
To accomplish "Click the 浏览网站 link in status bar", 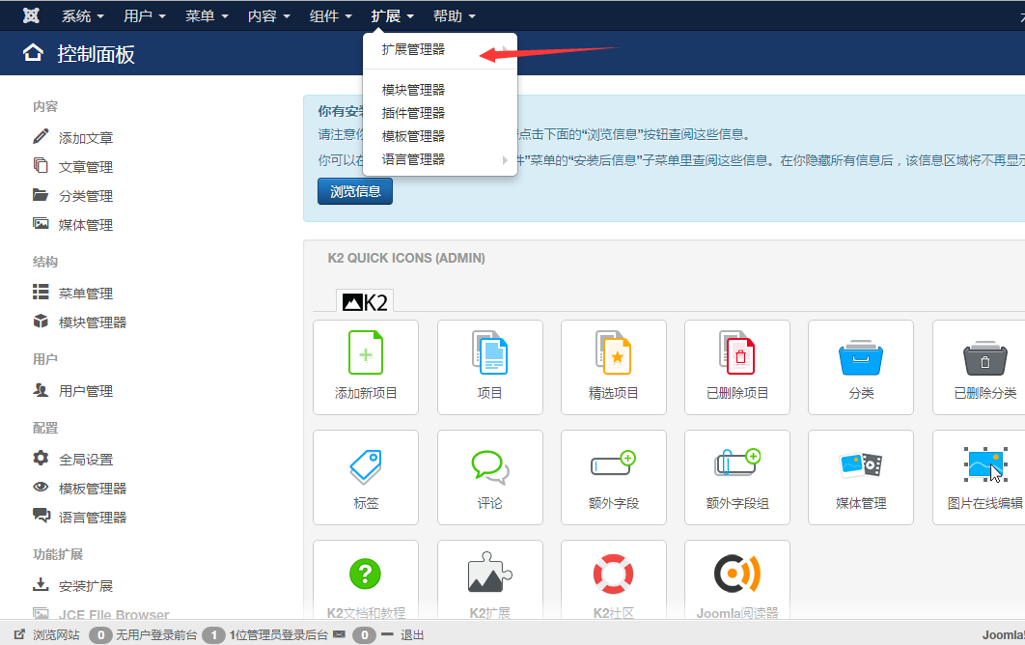I will pos(55,634).
